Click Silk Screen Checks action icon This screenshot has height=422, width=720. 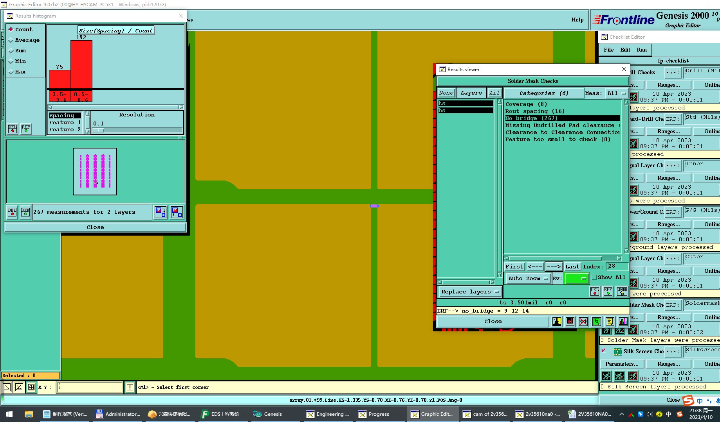tap(618, 351)
